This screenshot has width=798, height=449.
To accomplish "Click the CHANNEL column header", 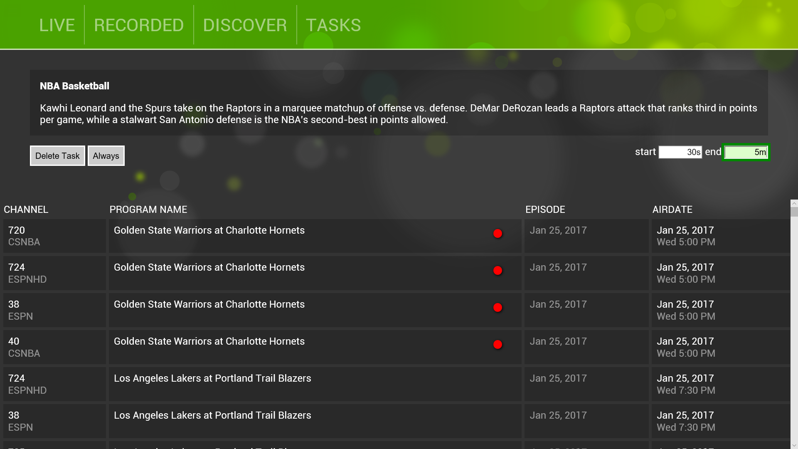I will point(26,210).
